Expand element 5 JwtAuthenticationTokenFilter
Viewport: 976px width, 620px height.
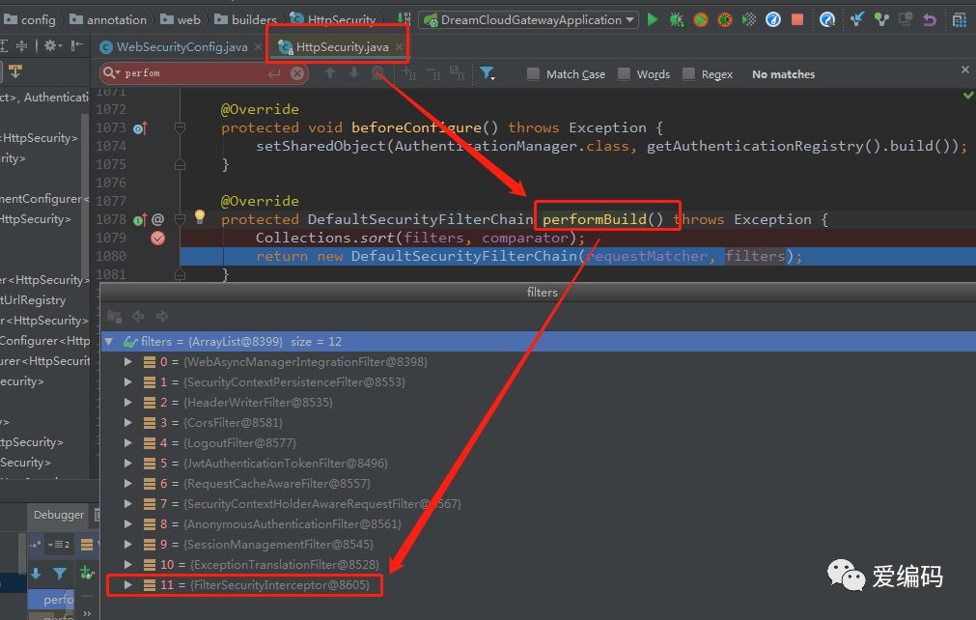pyautogui.click(x=127, y=464)
